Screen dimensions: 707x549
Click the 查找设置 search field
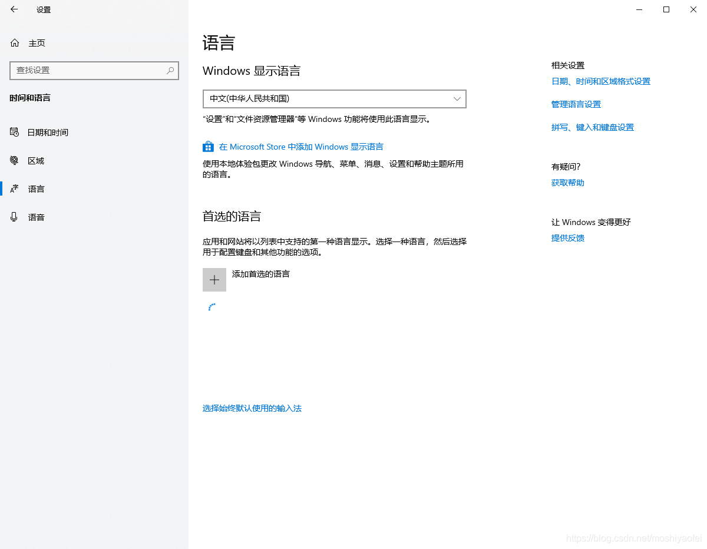point(94,70)
